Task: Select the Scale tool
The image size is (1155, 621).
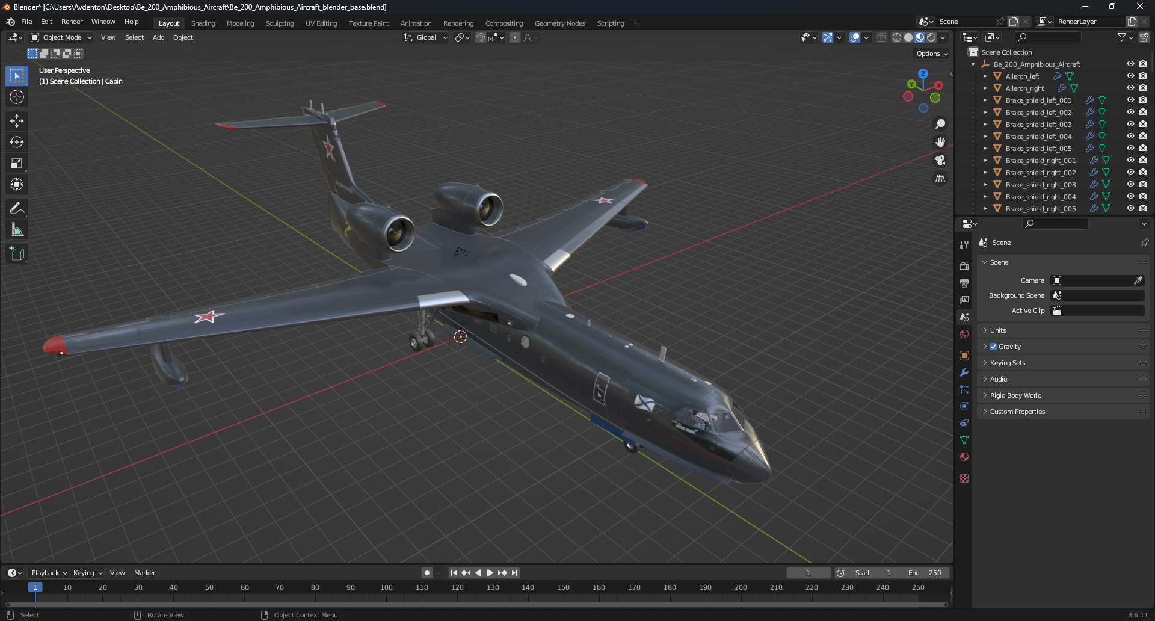Action: coord(17,163)
